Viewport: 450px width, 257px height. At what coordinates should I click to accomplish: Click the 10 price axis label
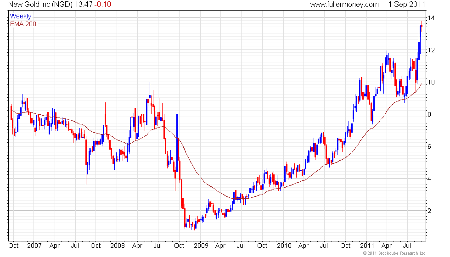(431, 82)
